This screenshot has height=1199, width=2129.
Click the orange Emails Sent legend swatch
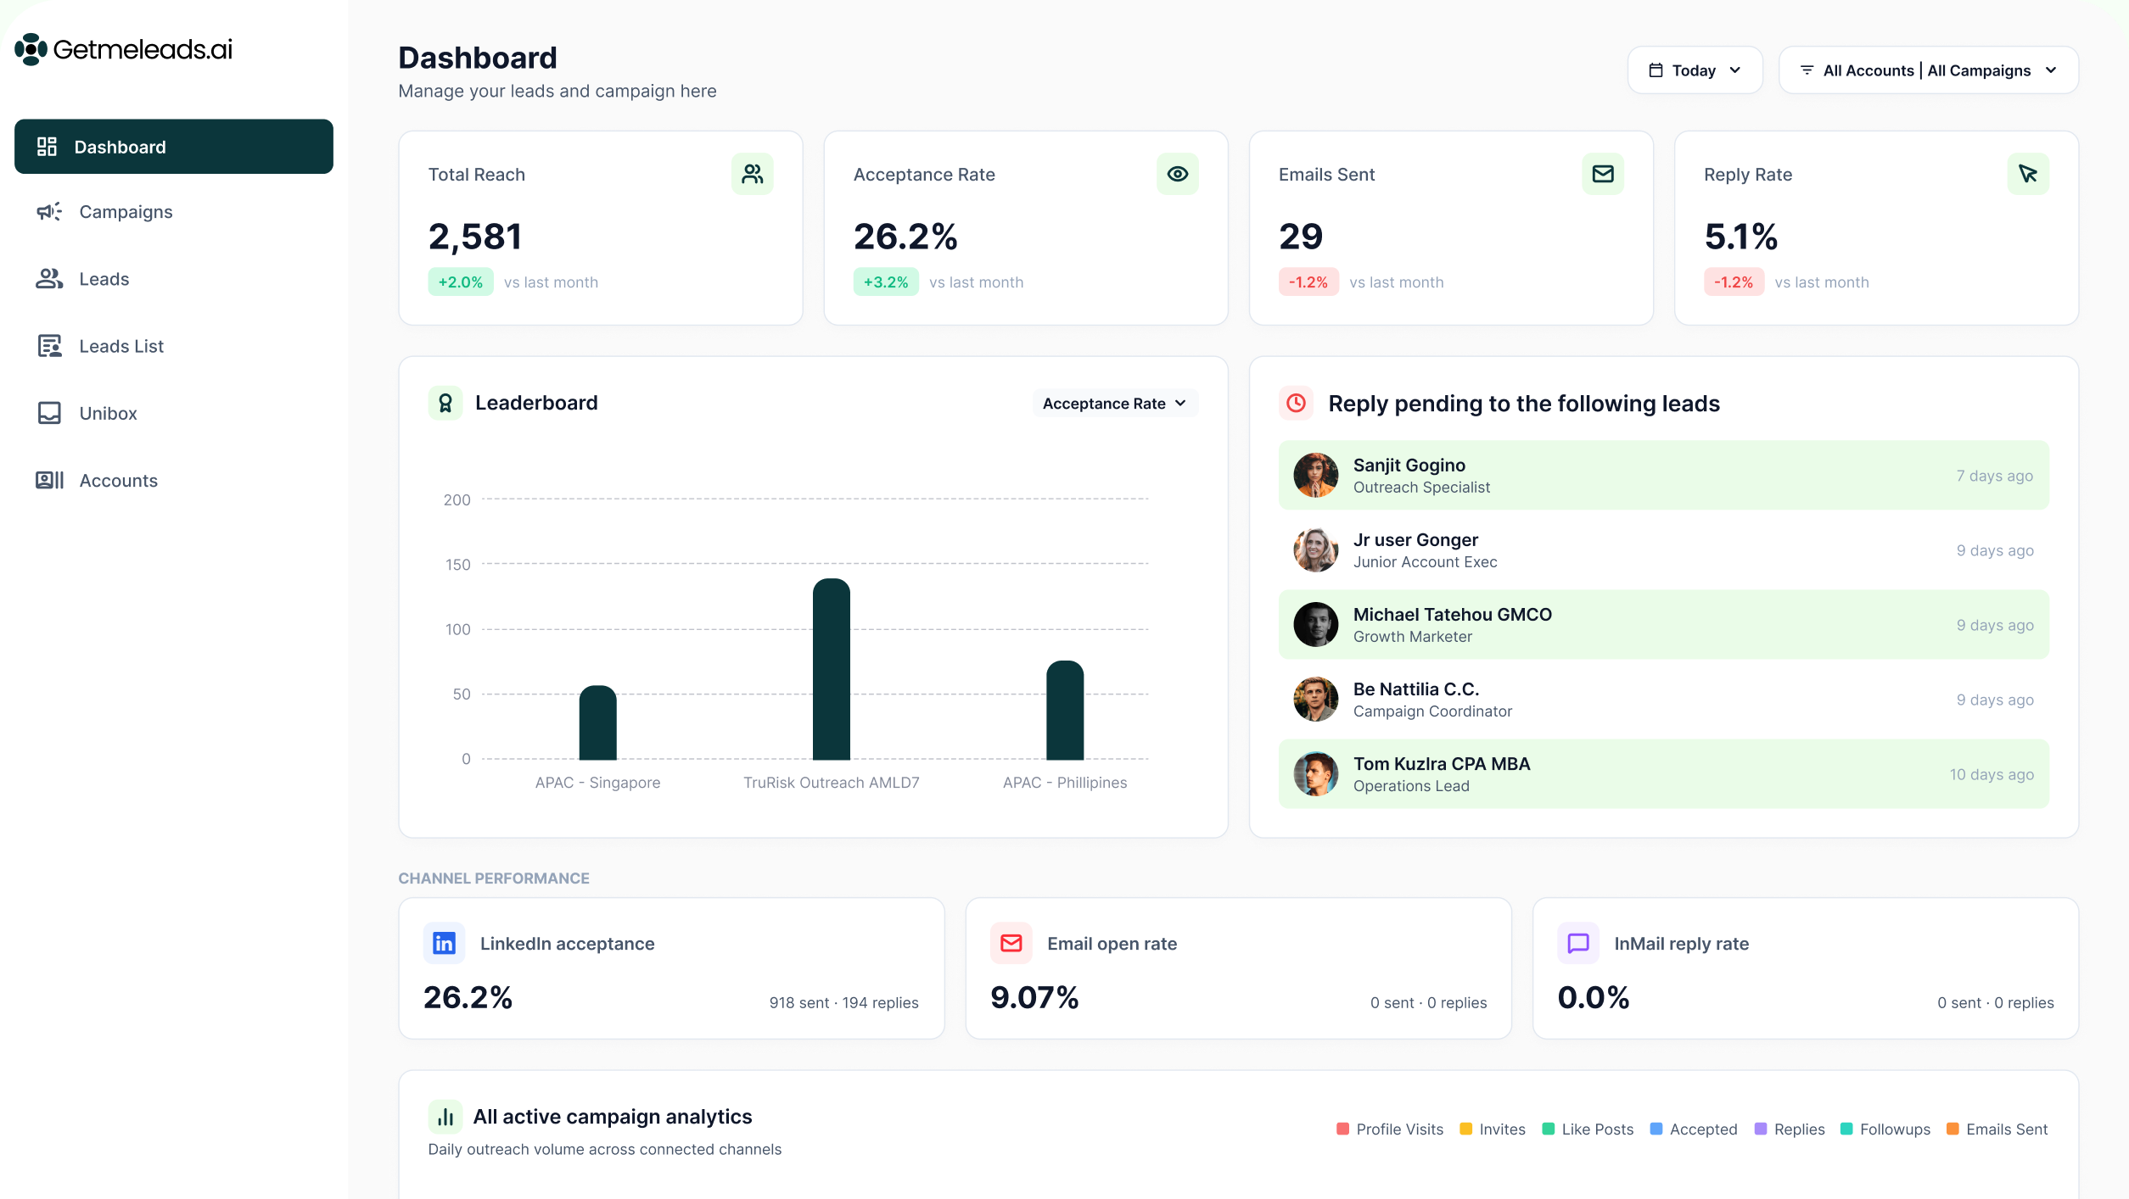tap(1953, 1129)
